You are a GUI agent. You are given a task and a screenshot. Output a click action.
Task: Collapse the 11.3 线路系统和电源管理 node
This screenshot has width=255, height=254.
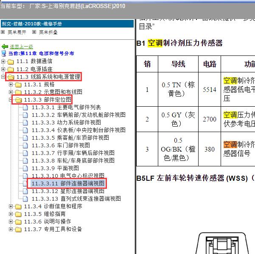3,77
